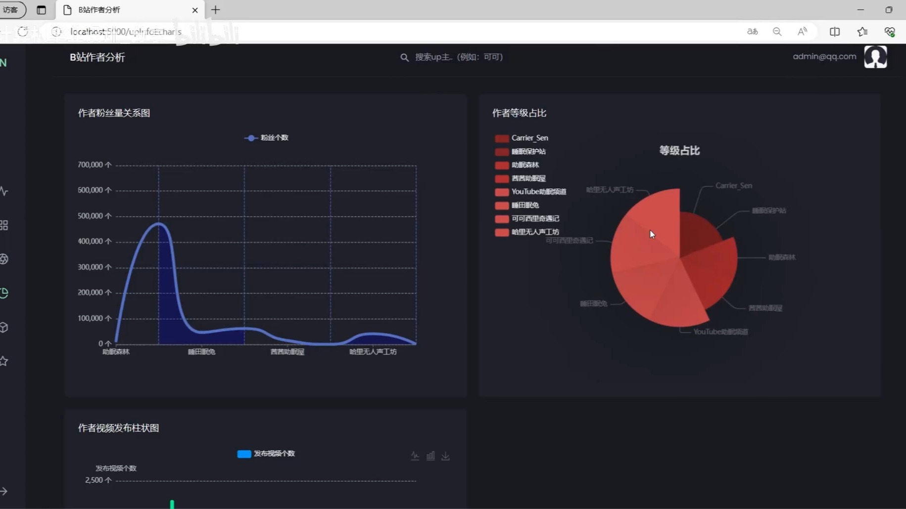This screenshot has height=509, width=906.
Task: Click the B站作者分析 page title
Action: 97,57
